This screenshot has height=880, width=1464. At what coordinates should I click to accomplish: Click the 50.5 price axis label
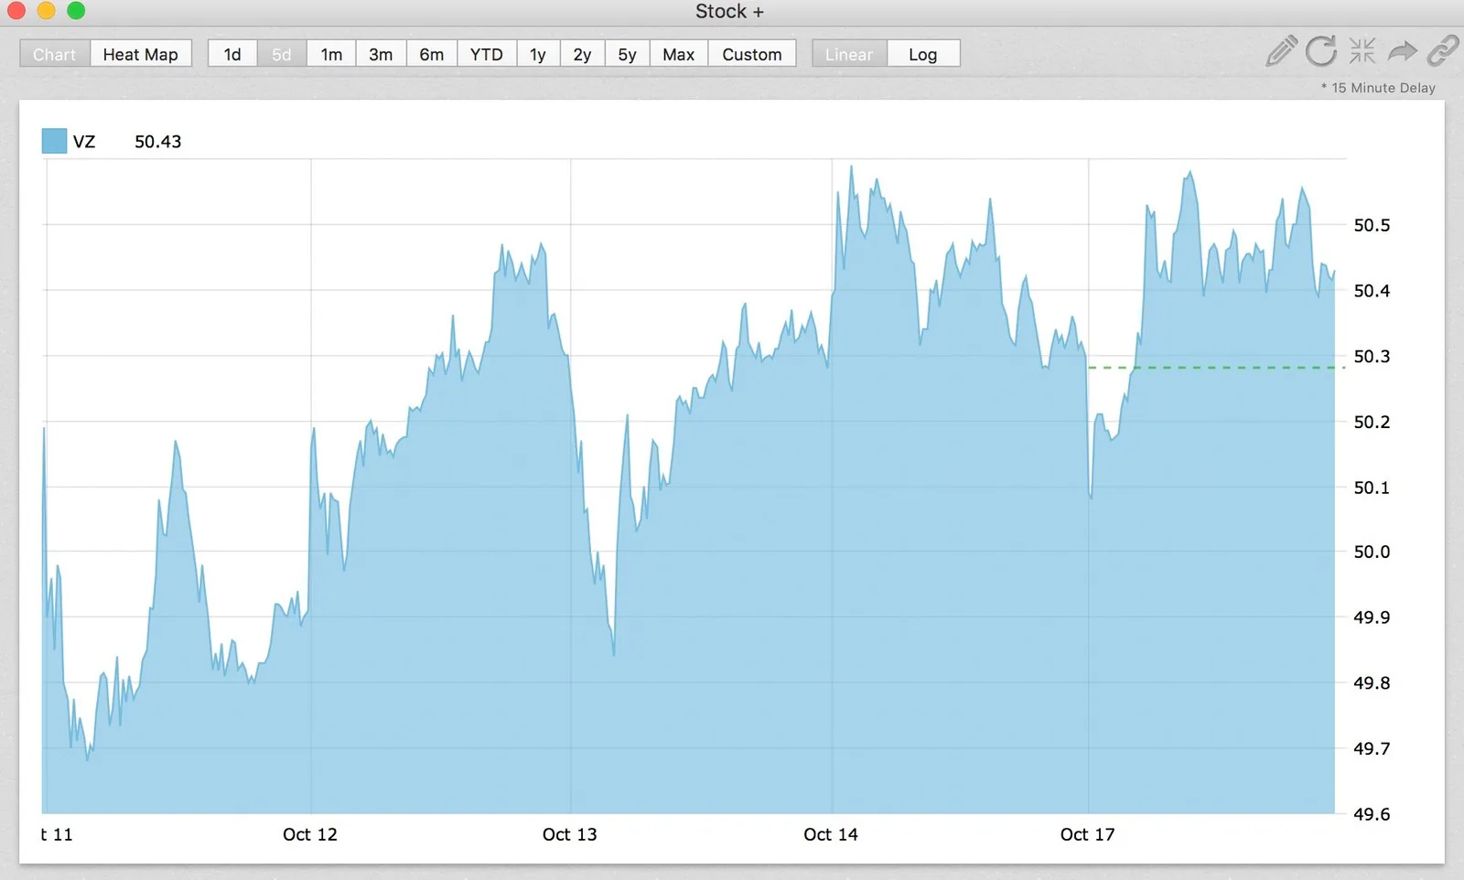pos(1372,225)
